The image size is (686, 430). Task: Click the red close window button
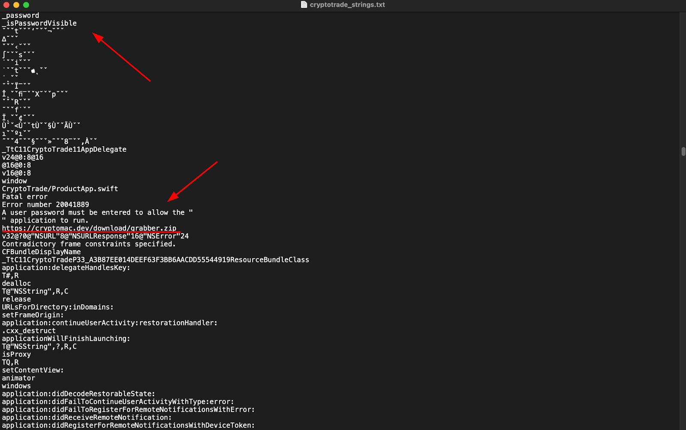(6, 5)
